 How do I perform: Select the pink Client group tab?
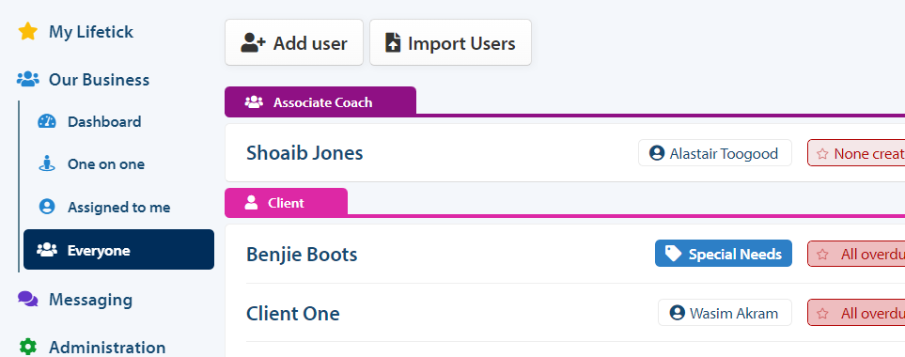pyautogui.click(x=286, y=203)
